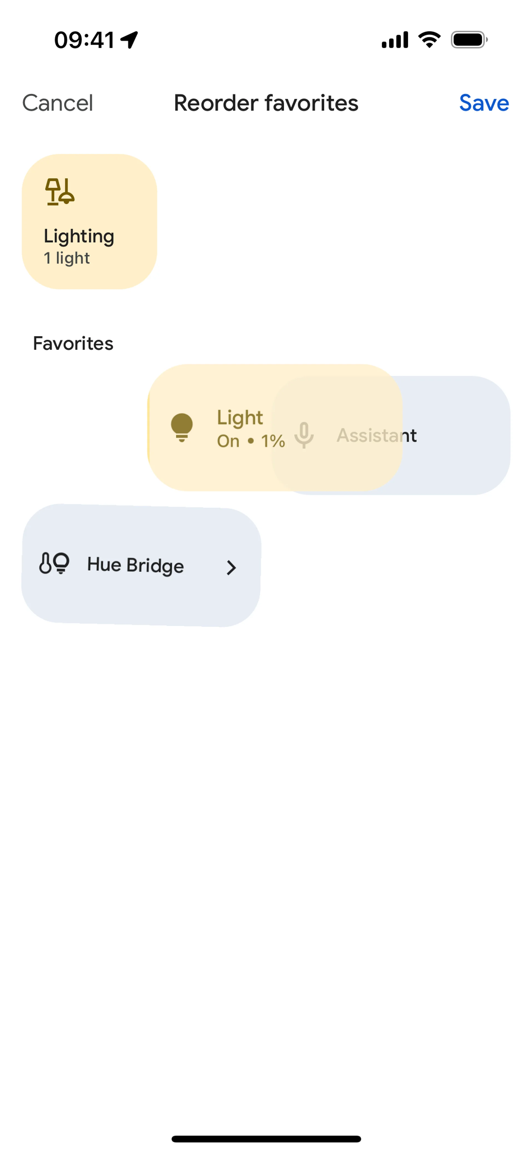Tap the "1 light" subtitle text
Image resolution: width=532 pixels, height=1153 pixels.
[67, 258]
